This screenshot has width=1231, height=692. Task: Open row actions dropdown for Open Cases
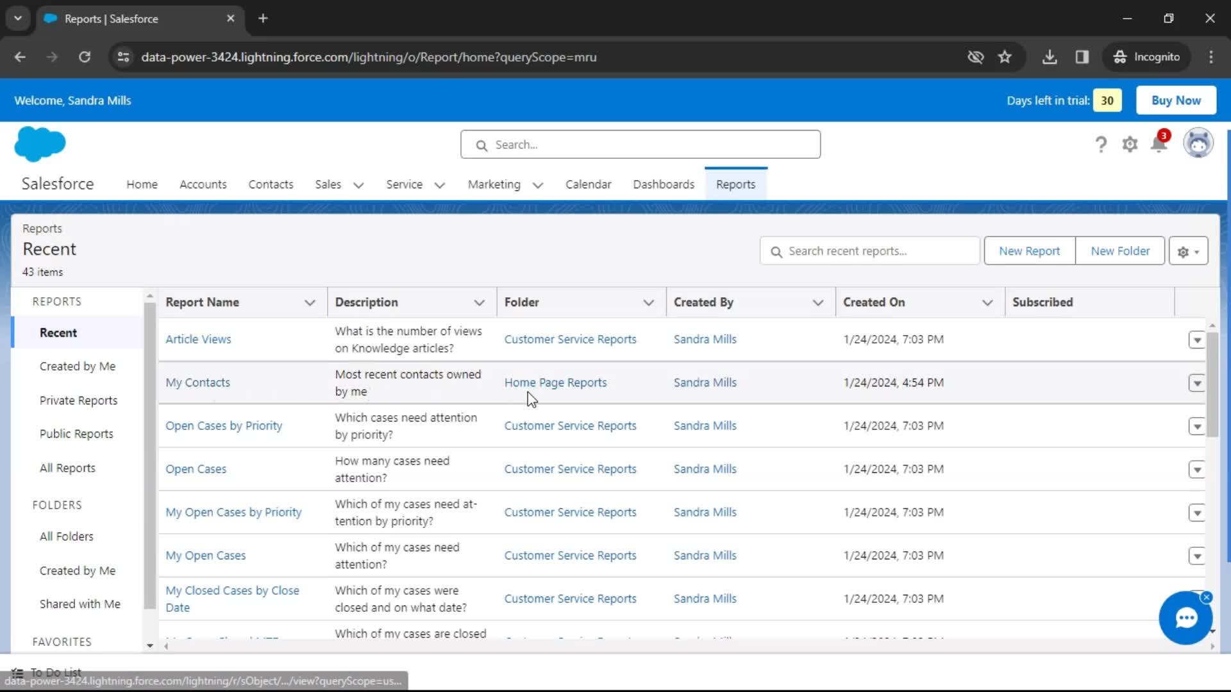(1196, 470)
